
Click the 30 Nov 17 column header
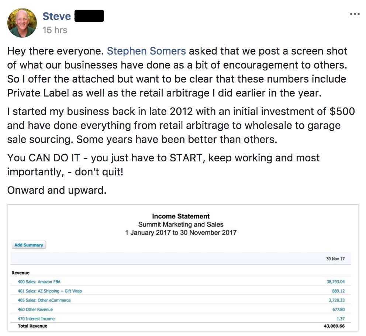point(335,259)
